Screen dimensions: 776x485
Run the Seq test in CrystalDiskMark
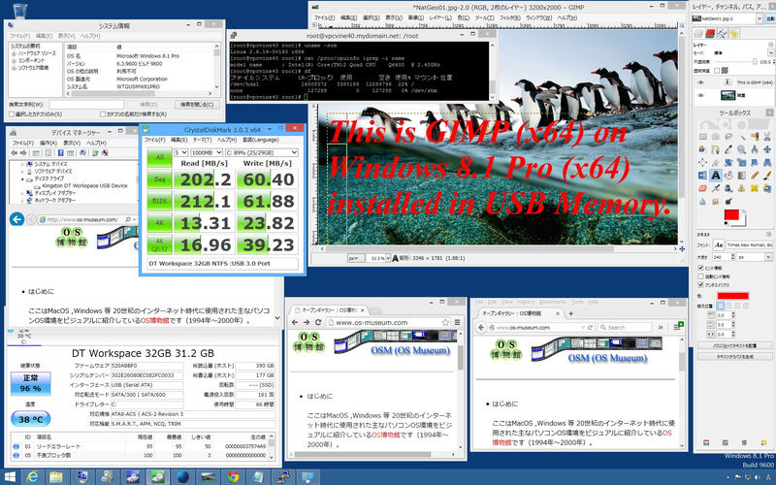pyautogui.click(x=159, y=179)
